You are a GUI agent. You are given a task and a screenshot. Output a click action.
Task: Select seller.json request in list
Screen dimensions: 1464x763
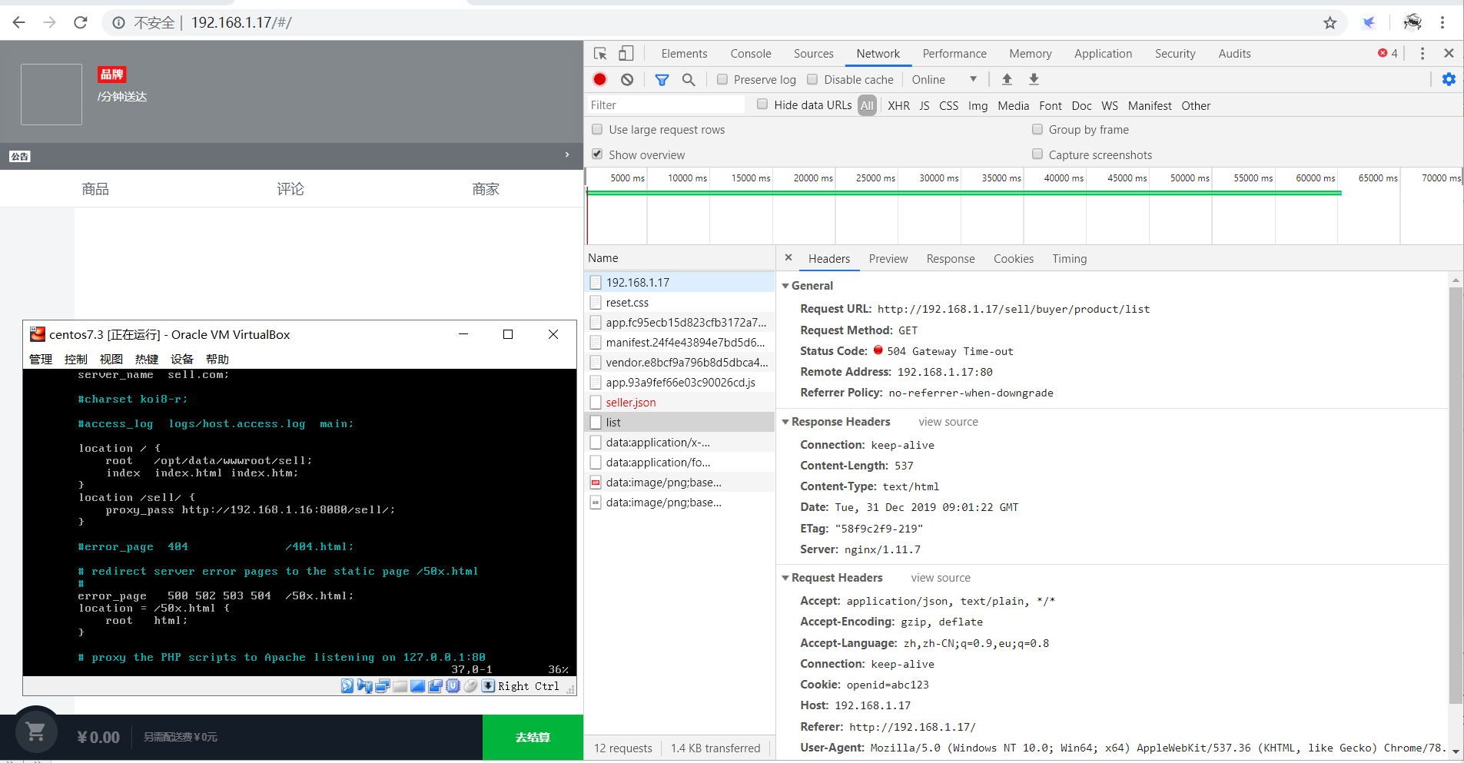pyautogui.click(x=679, y=402)
